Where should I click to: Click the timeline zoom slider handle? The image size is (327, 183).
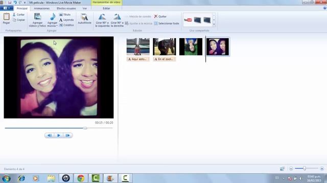[x=305, y=168]
